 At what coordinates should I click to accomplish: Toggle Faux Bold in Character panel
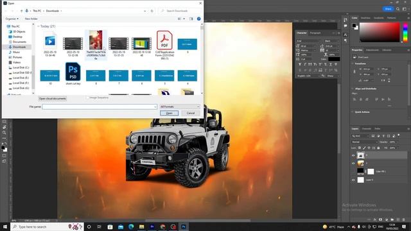pos(300,64)
